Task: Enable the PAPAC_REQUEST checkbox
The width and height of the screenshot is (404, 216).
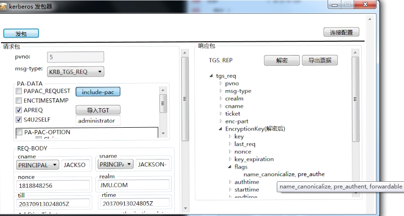Action: tap(19, 91)
